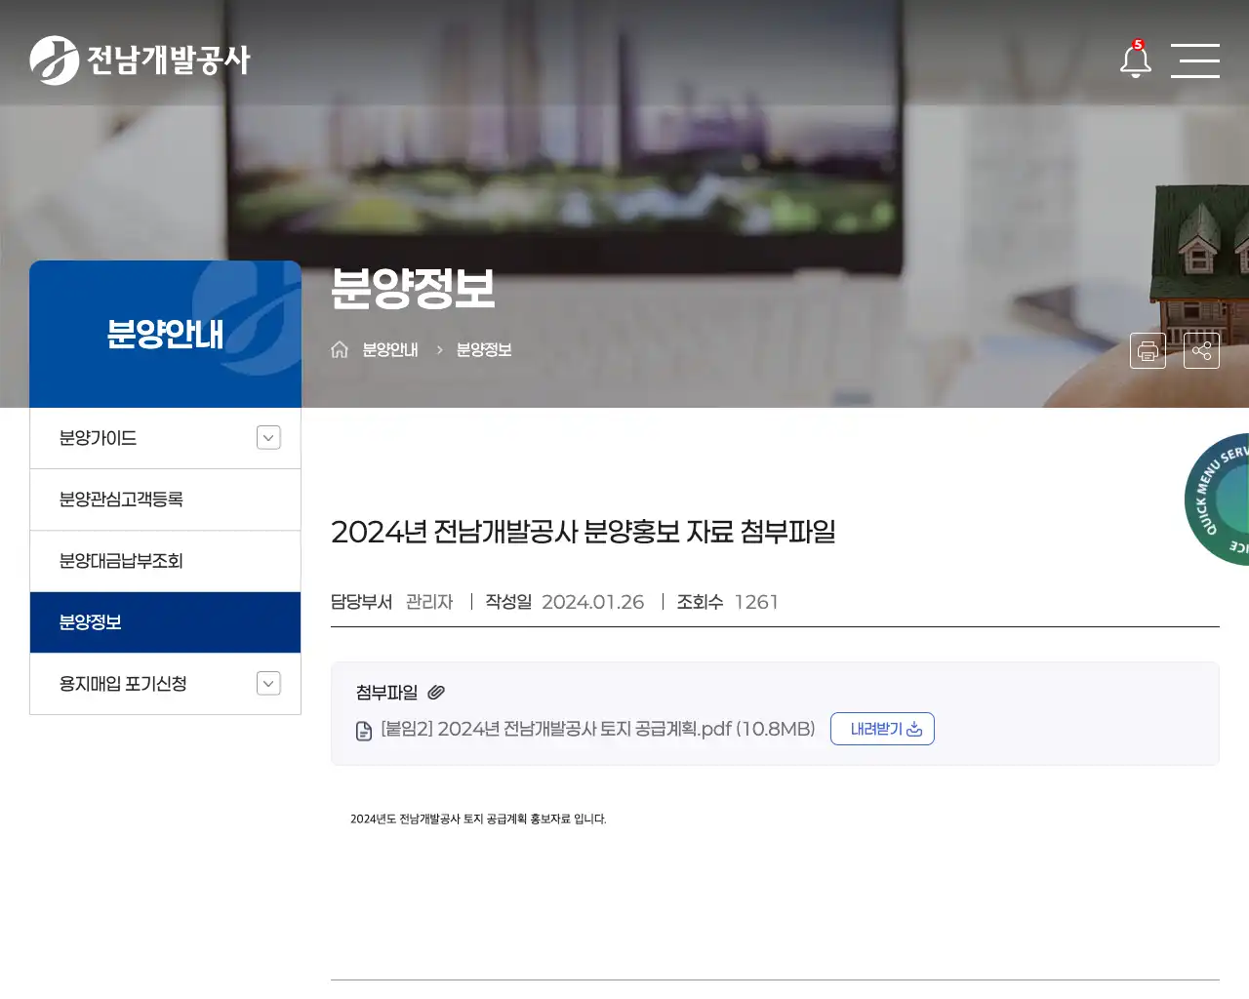The image size is (1249, 999).
Task: Click the post title 2024년 전남개발공사 분양홍보 자료
Action: (x=584, y=532)
